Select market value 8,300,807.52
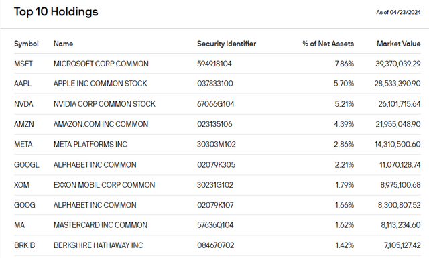Viewport: 429px width, 258px height. (x=400, y=205)
